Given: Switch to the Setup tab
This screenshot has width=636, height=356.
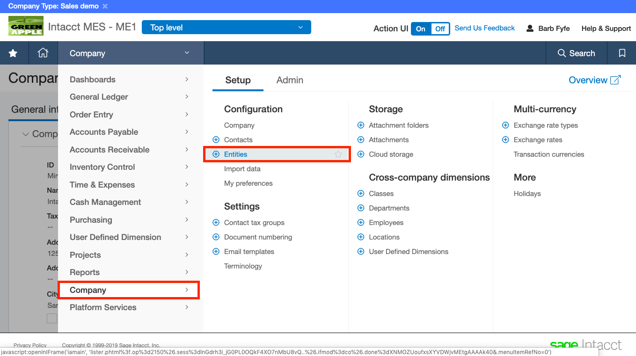Looking at the screenshot, I should pos(238,80).
